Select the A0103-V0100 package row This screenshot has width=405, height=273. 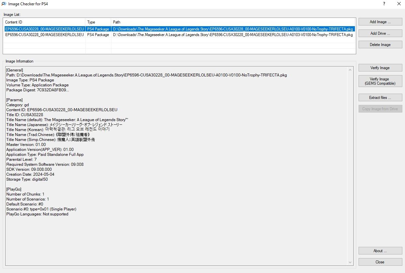[x=179, y=35]
